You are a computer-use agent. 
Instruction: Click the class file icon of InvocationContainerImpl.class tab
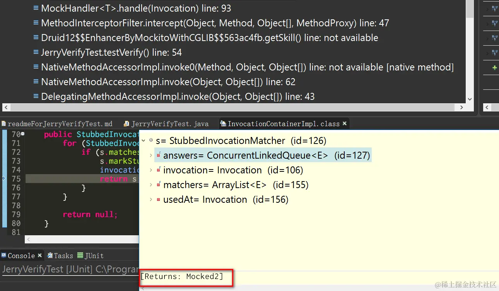point(223,124)
